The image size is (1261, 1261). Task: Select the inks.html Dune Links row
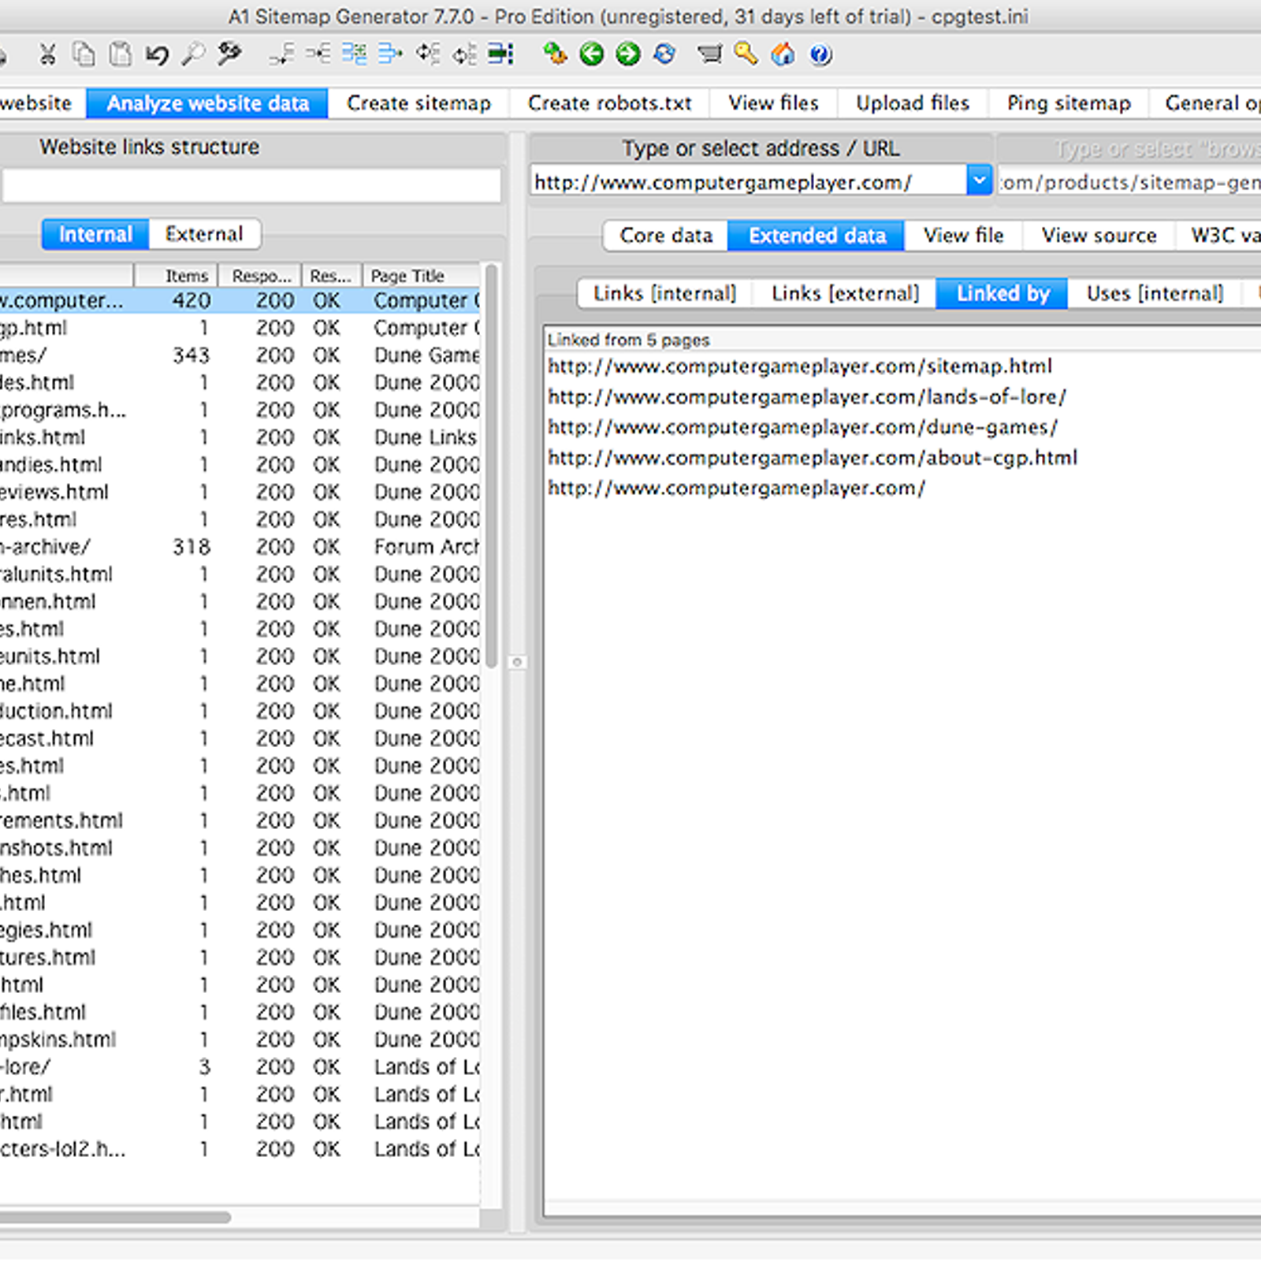[x=240, y=437]
